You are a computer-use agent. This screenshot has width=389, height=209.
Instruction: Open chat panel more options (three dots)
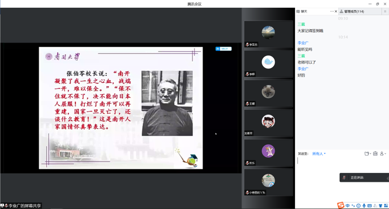click(x=332, y=11)
